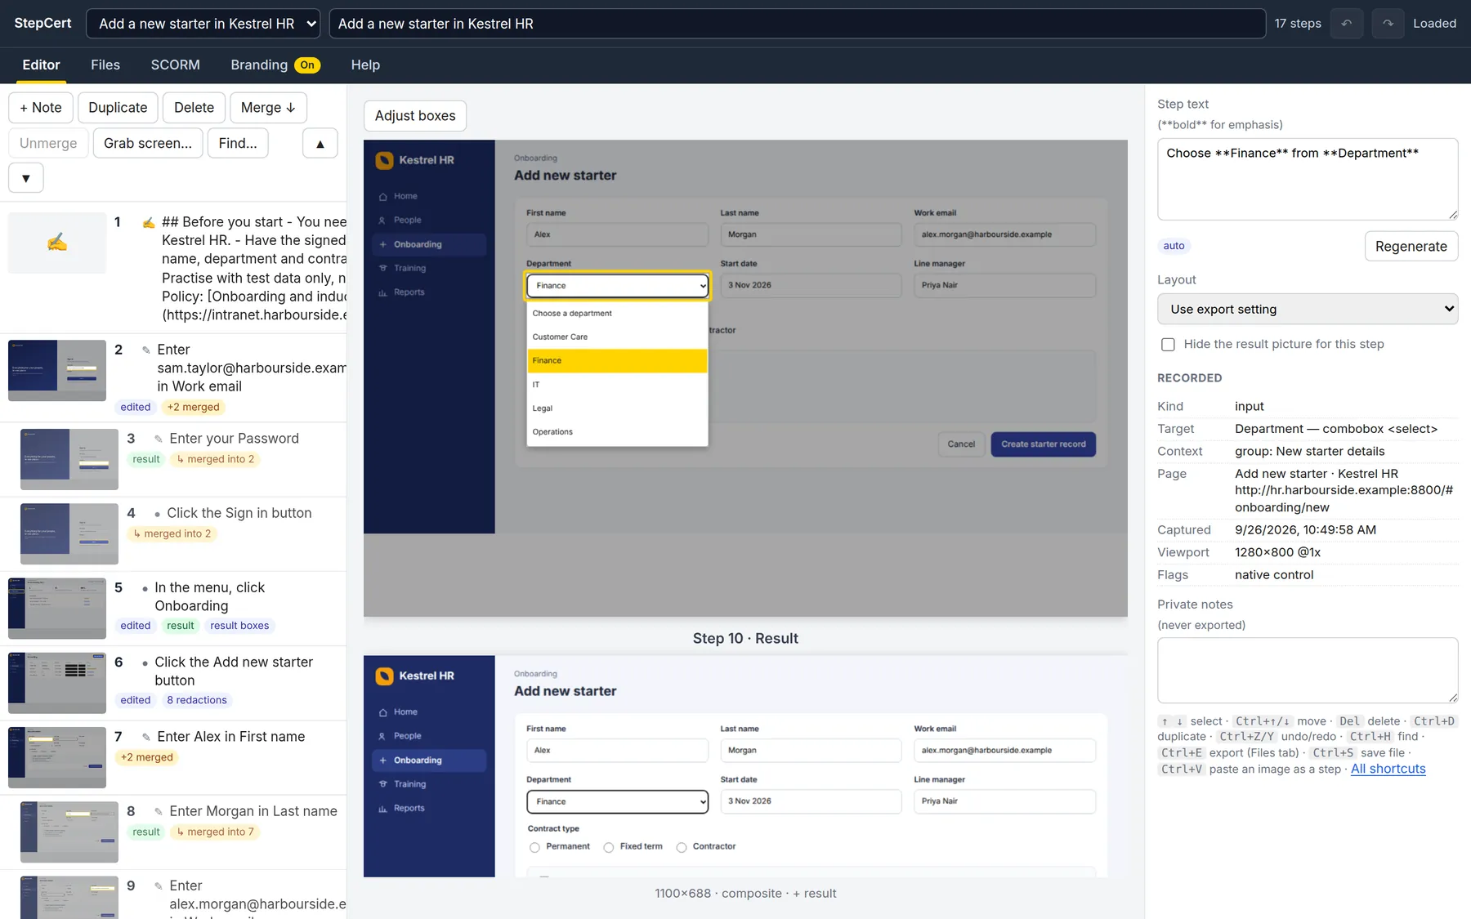
Task: Click the Adjust boxes button
Action: 415,116
